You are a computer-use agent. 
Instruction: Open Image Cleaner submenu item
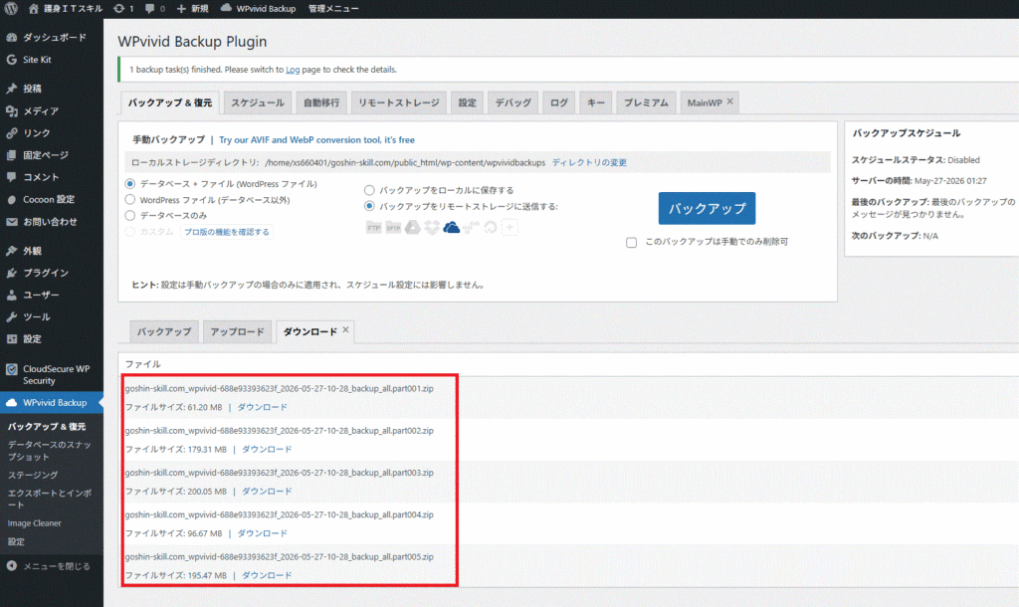pos(35,523)
